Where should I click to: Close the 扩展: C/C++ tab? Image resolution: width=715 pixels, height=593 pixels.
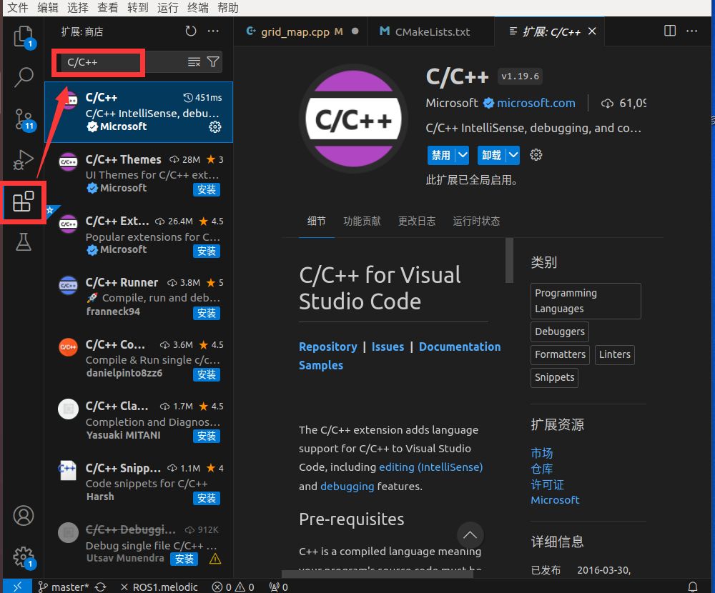click(592, 31)
